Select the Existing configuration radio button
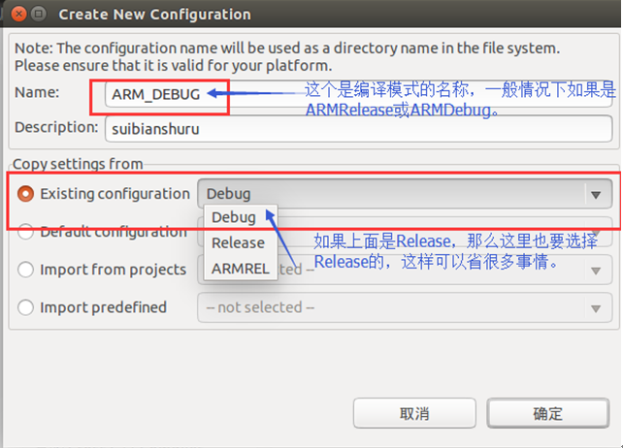Image resolution: width=623 pixels, height=448 pixels. click(x=26, y=194)
